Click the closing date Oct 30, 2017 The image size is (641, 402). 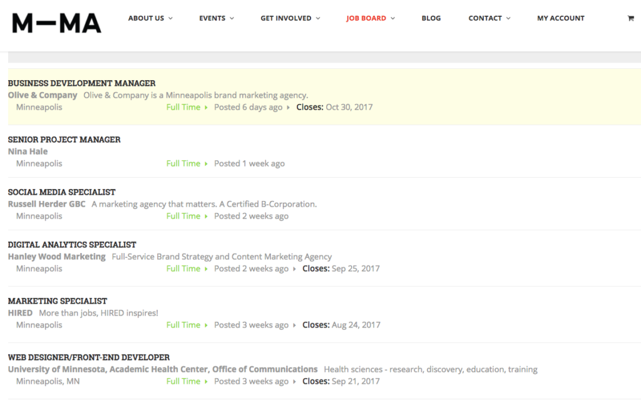coord(349,107)
